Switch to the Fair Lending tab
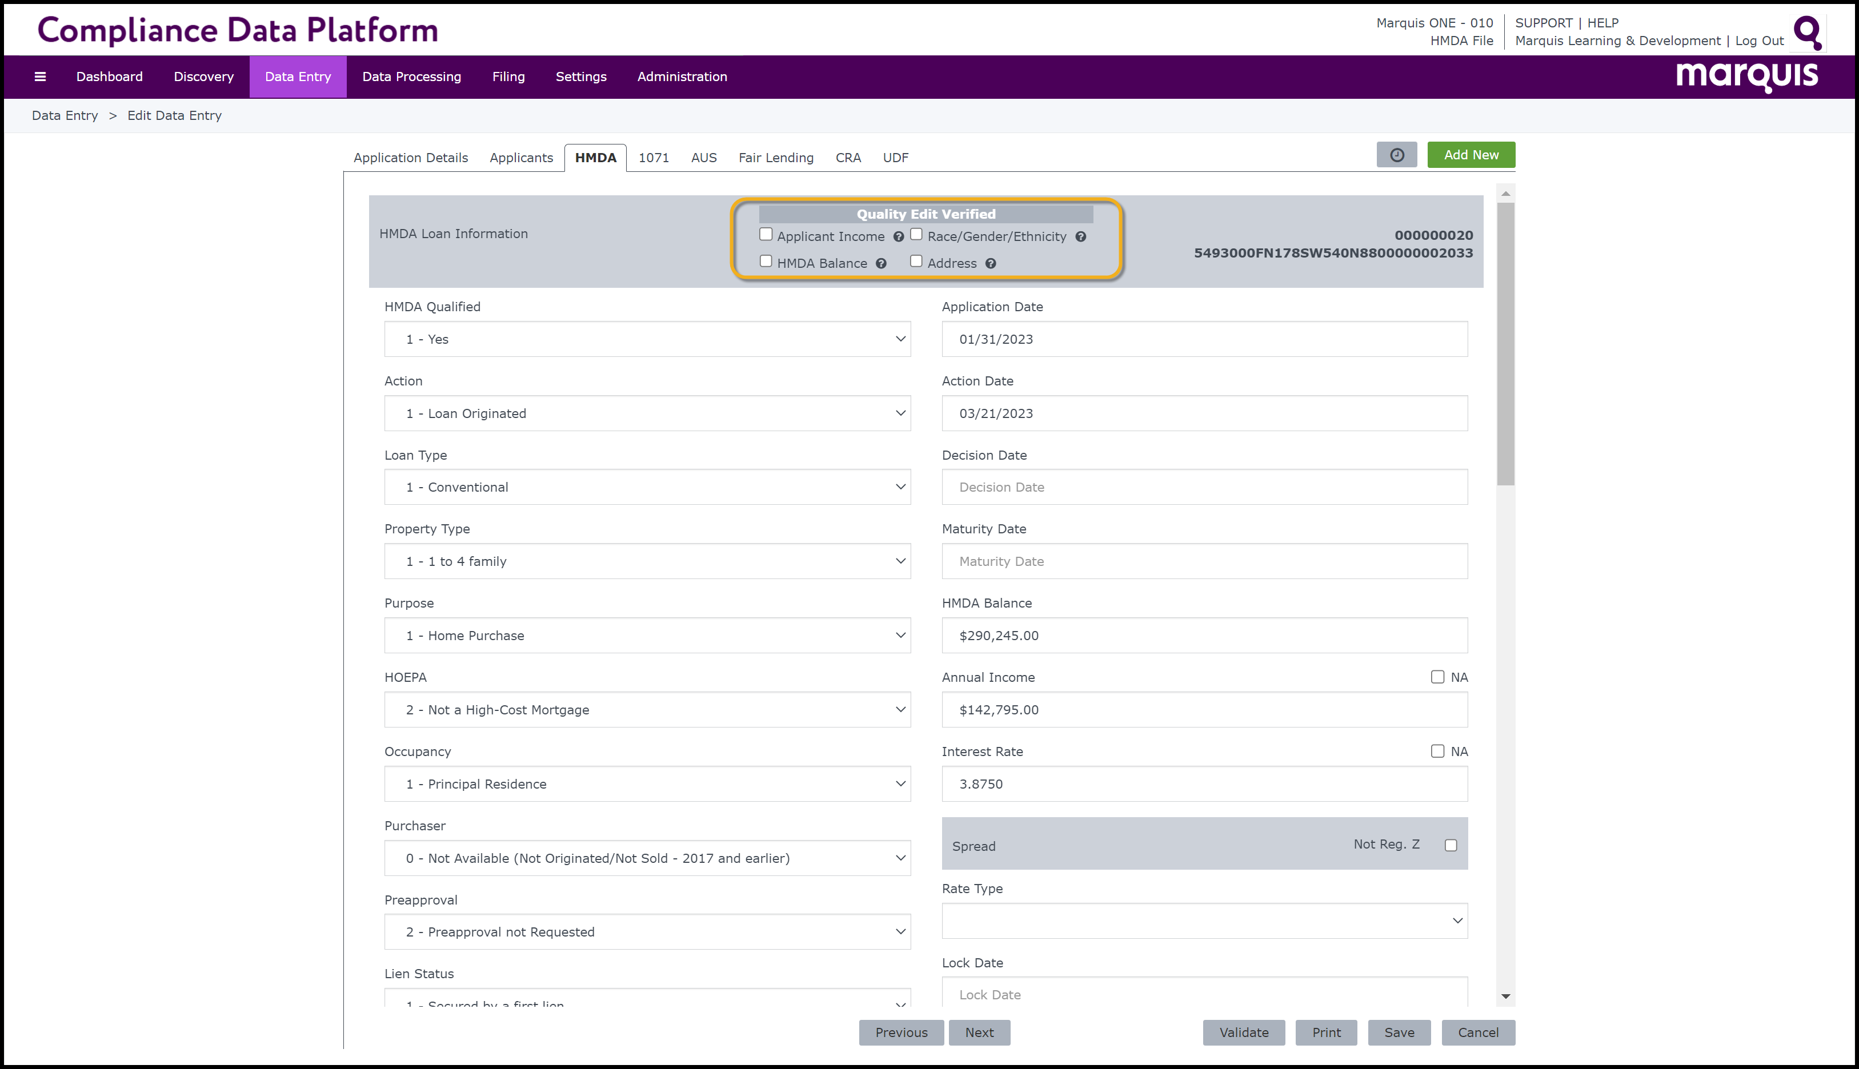The height and width of the screenshot is (1069, 1859). coord(776,157)
